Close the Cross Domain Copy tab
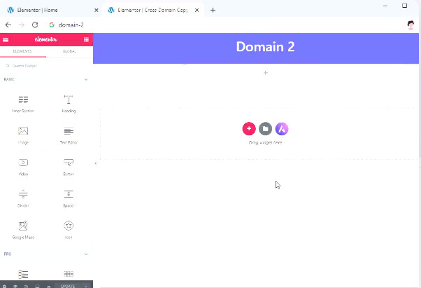This screenshot has height=288, width=421. 197,11
